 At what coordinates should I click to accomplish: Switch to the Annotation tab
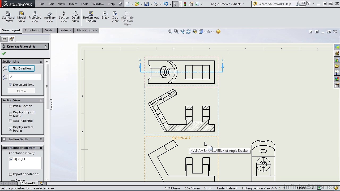click(x=32, y=30)
